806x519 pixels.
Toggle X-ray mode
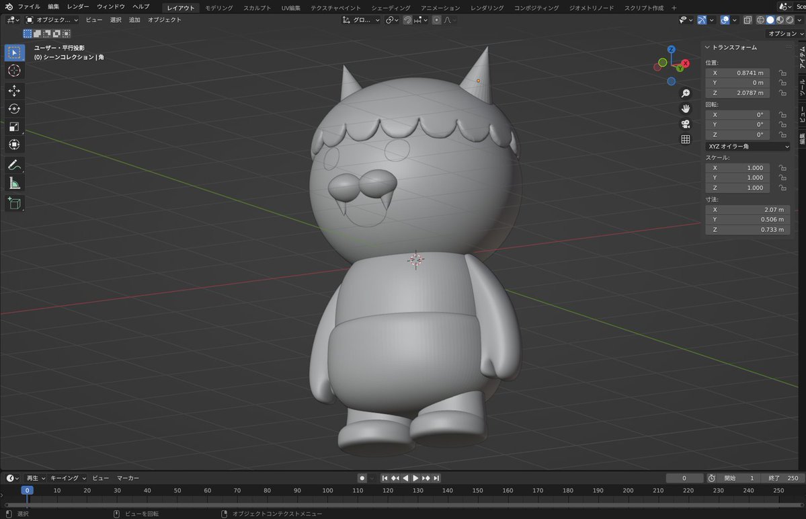coord(748,20)
